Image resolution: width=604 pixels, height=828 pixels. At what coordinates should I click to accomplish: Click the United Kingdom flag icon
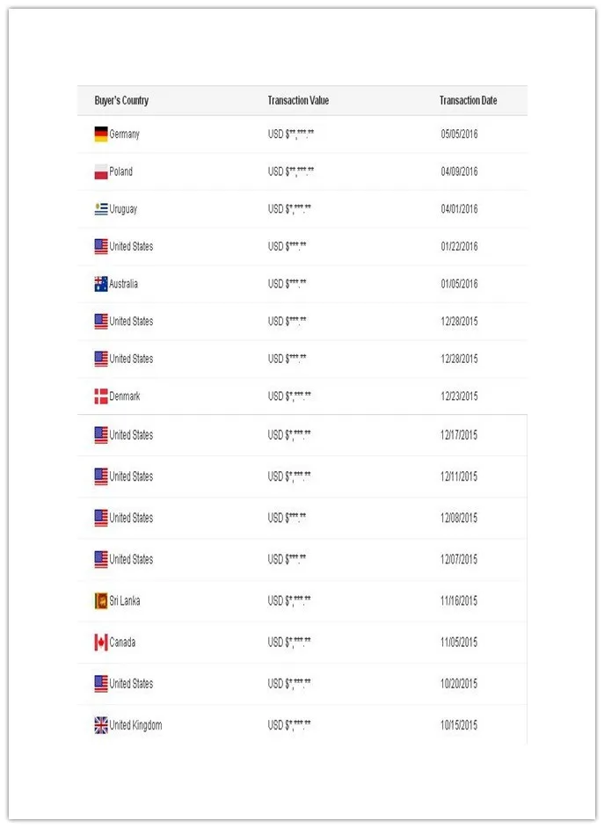tap(101, 725)
